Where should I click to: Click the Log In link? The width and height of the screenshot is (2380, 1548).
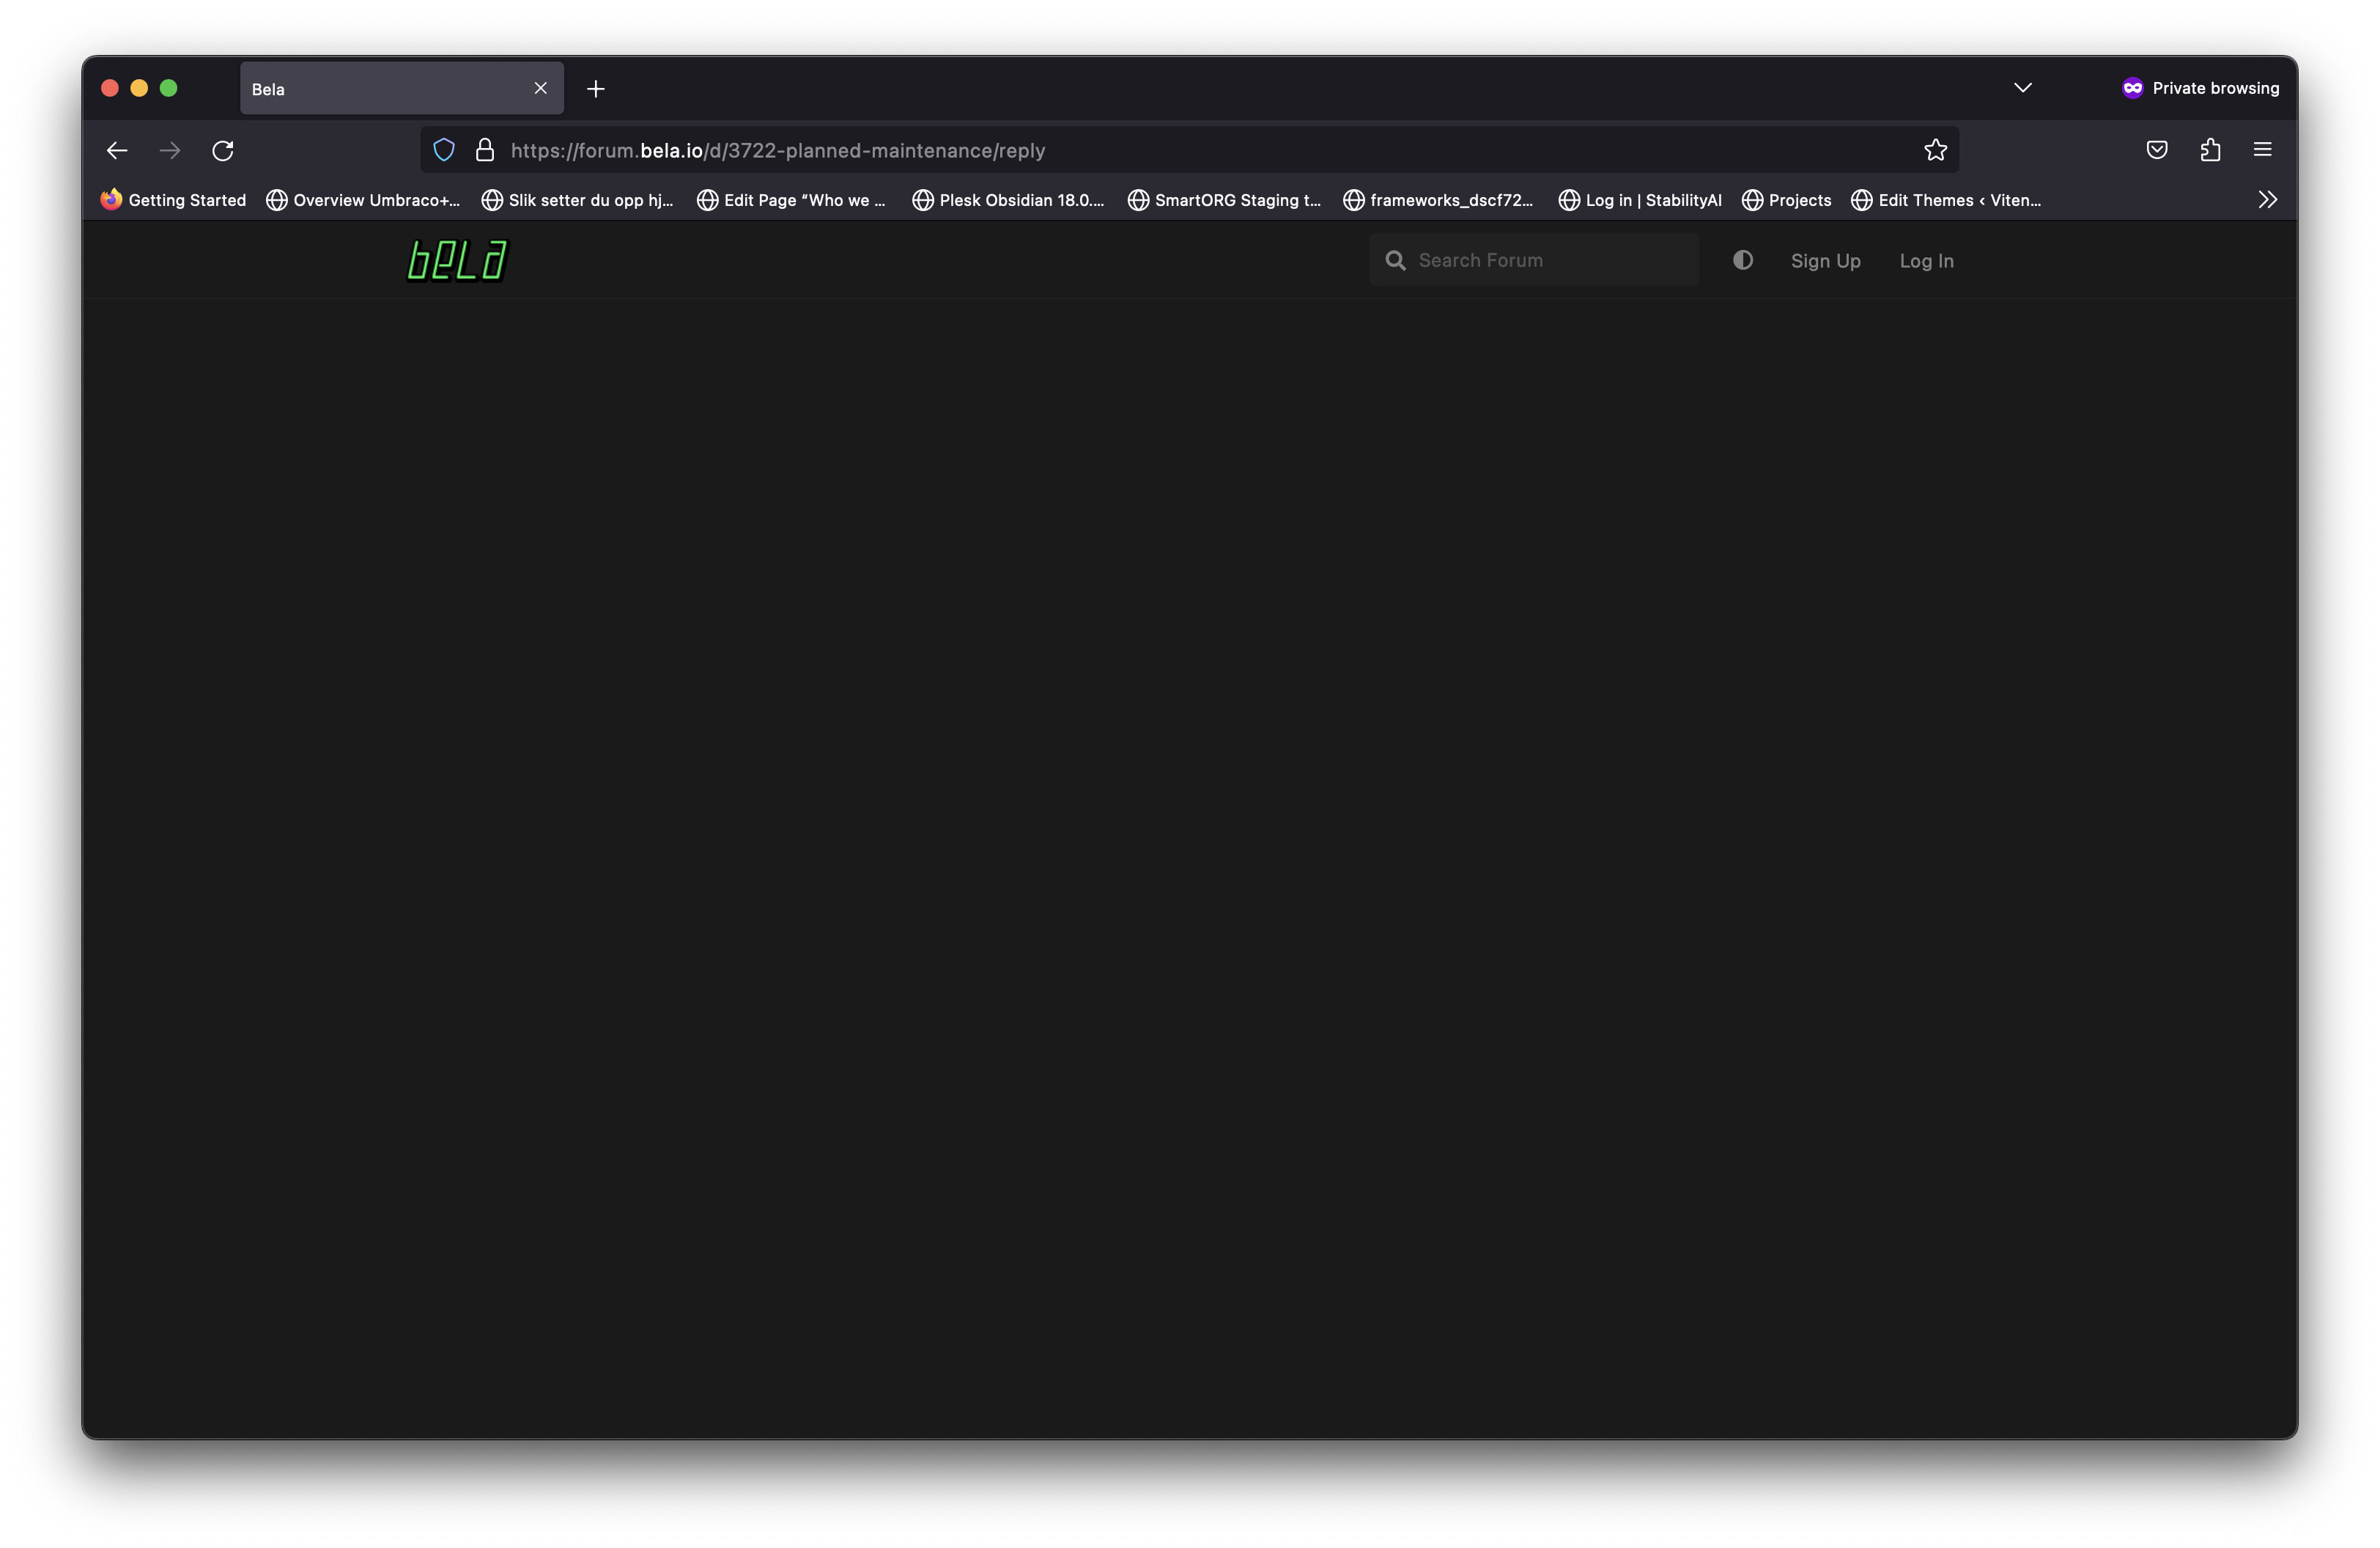tap(1926, 261)
